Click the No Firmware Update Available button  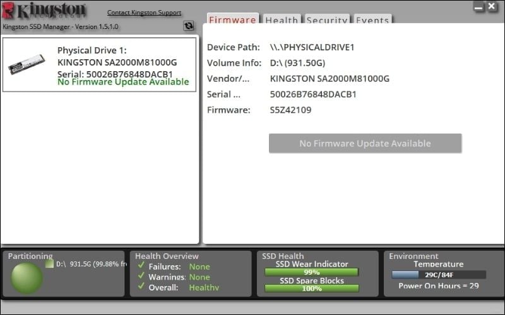365,143
